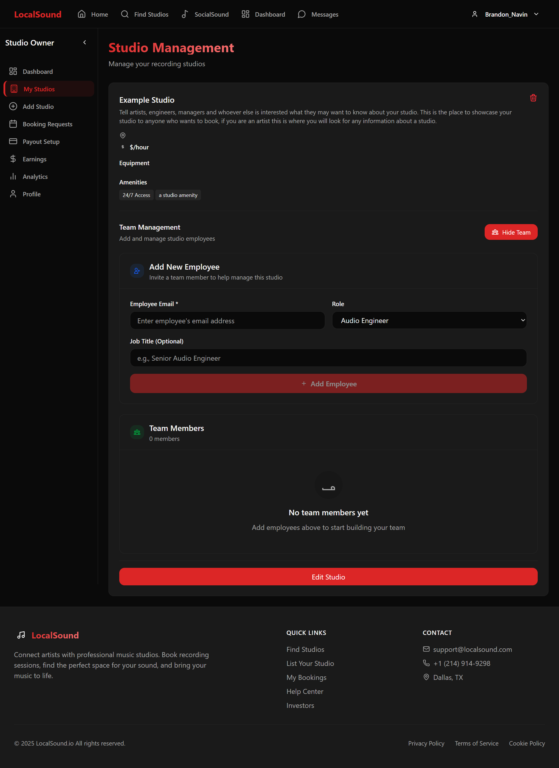This screenshot has width=559, height=768.
Task: Click the Home house icon
Action: tap(82, 14)
